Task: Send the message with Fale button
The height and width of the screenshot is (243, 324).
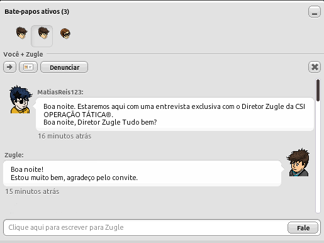Action: 303,228
